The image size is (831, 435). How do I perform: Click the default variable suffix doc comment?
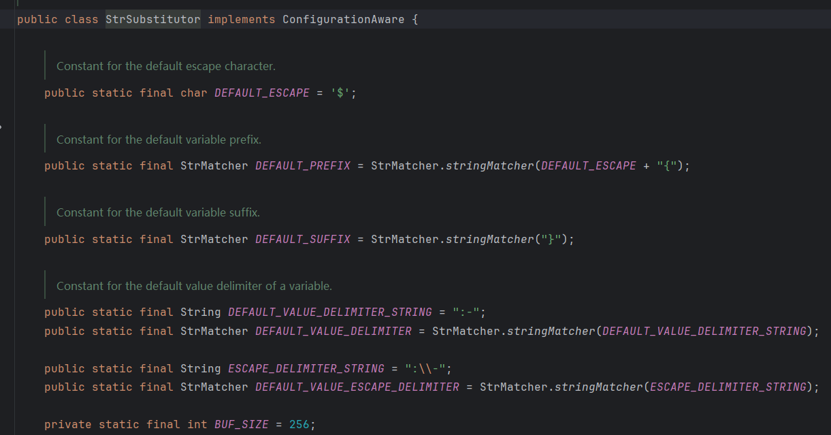[x=158, y=213]
